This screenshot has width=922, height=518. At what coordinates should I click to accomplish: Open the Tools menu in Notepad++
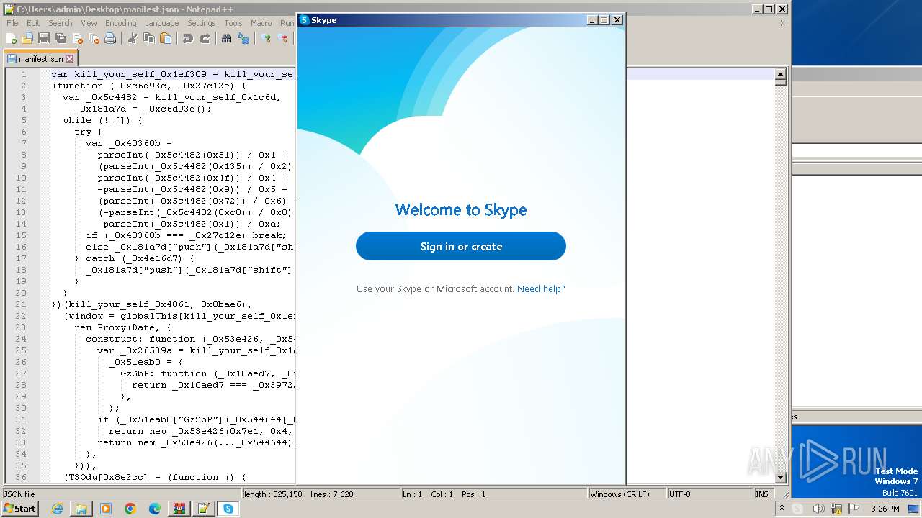coord(233,23)
